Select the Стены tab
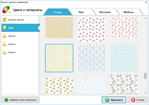149x105 pixels. [58, 12]
